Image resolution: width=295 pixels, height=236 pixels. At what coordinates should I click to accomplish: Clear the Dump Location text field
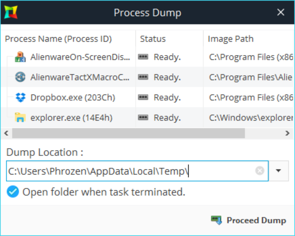(x=259, y=171)
